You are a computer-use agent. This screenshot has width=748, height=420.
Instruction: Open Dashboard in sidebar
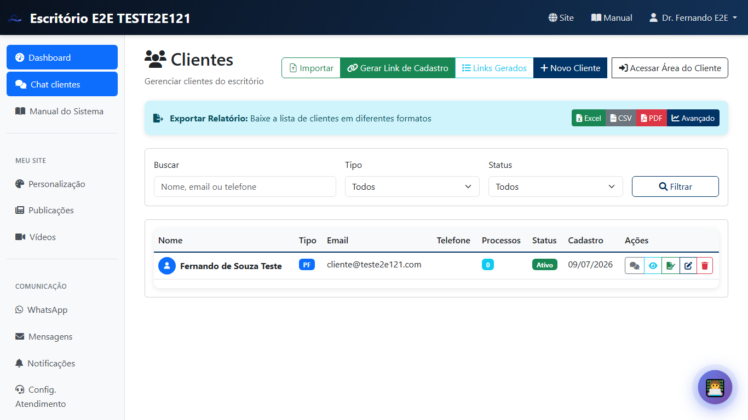coord(62,57)
